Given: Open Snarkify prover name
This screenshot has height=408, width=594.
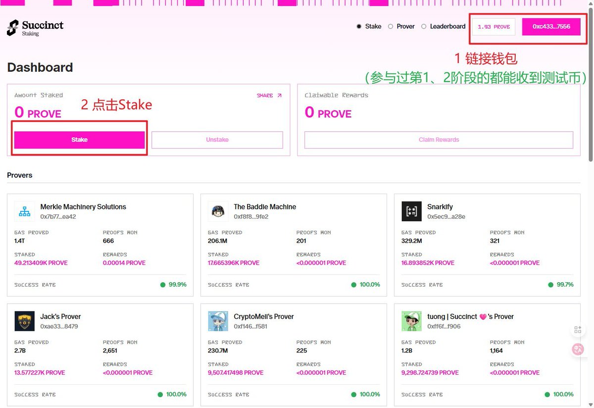Looking at the screenshot, I should [x=440, y=206].
